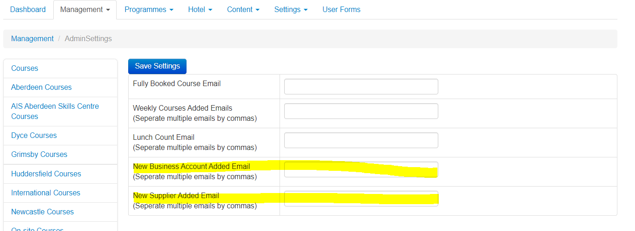Open AIS Aberdeen Skills Centre Courses
This screenshot has height=231, width=635.
coord(55,112)
